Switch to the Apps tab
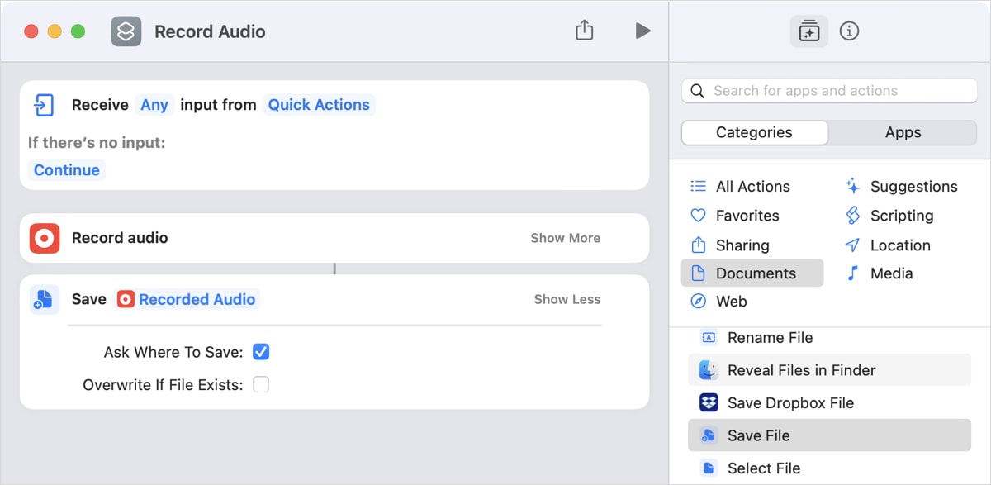Image resolution: width=991 pixels, height=485 pixels. (x=903, y=132)
